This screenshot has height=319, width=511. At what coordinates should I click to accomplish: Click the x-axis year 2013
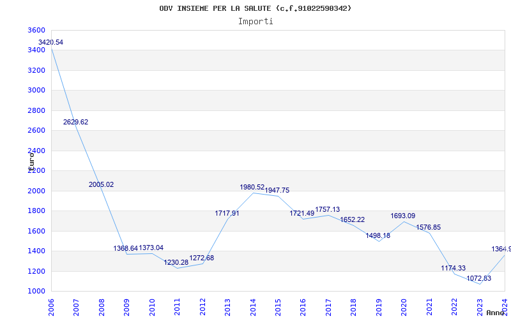pyautogui.click(x=227, y=308)
